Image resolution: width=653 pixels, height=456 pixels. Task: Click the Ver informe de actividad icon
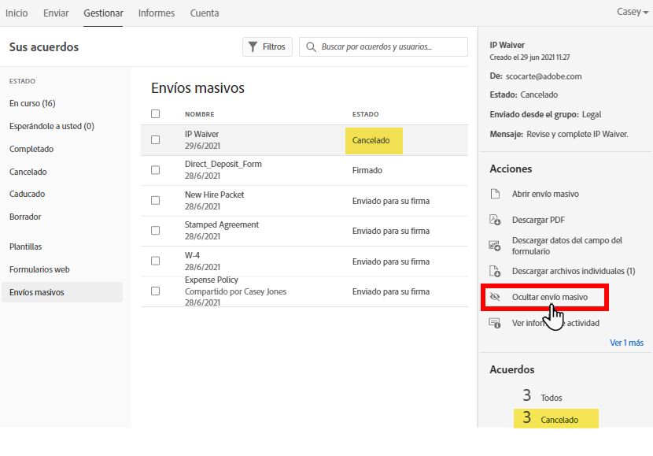click(495, 323)
